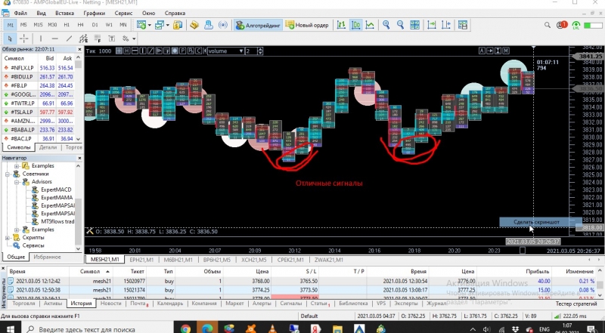This screenshot has height=333, width=605.
Task: Select the trendline tool
Action: pos(69,39)
